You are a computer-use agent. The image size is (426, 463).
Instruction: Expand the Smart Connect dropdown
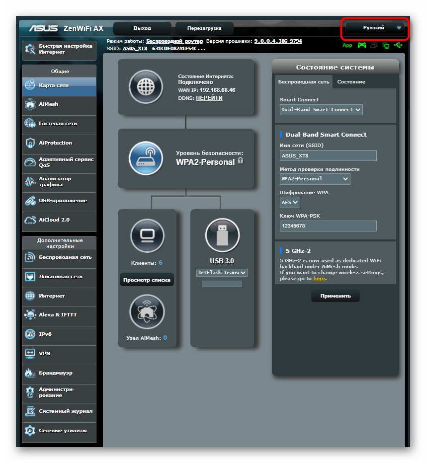tap(321, 110)
